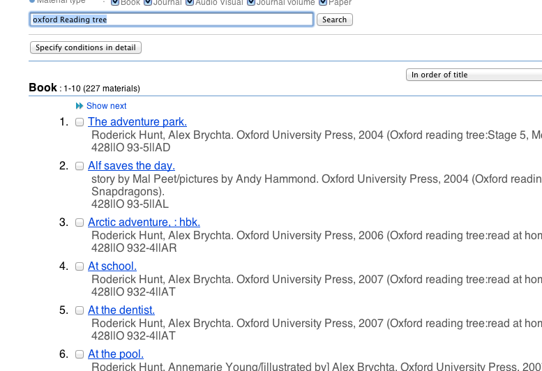Open the Show next results link
This screenshot has height=371, width=542.
(106, 106)
